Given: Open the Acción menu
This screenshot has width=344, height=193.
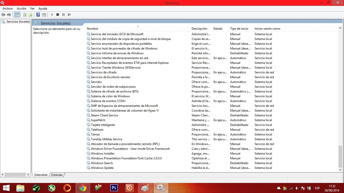Looking at the screenshot, I should [21, 9].
